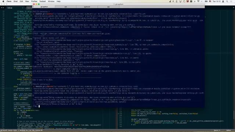Image resolution: width=235 pixels, height=132 pixels.
Task: Open the iTerm application menu
Action: click(9, 1)
